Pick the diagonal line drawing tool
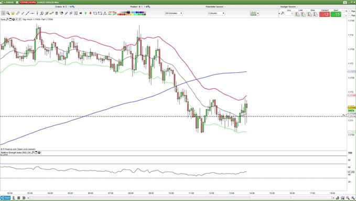The height and width of the screenshot is (201, 356). point(27,13)
